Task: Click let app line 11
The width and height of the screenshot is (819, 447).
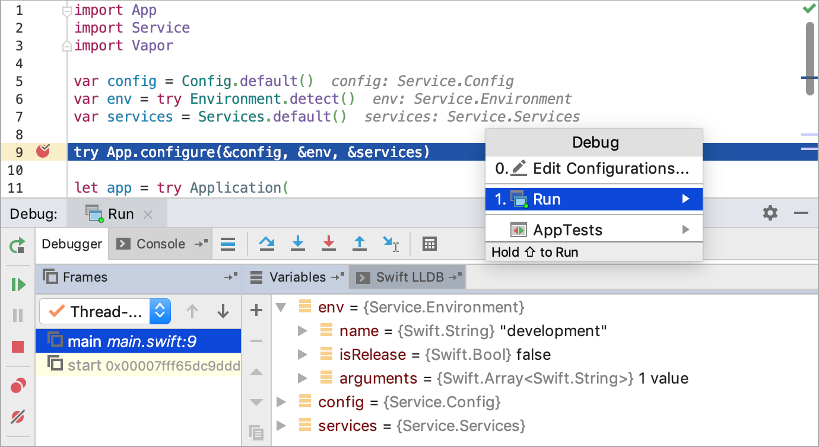Action: (181, 188)
